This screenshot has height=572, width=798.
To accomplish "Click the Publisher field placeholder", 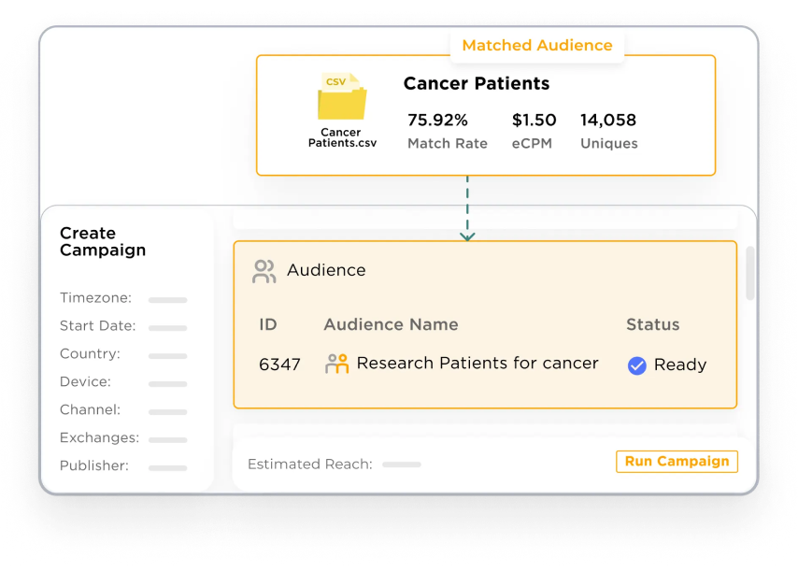I will (x=168, y=468).
